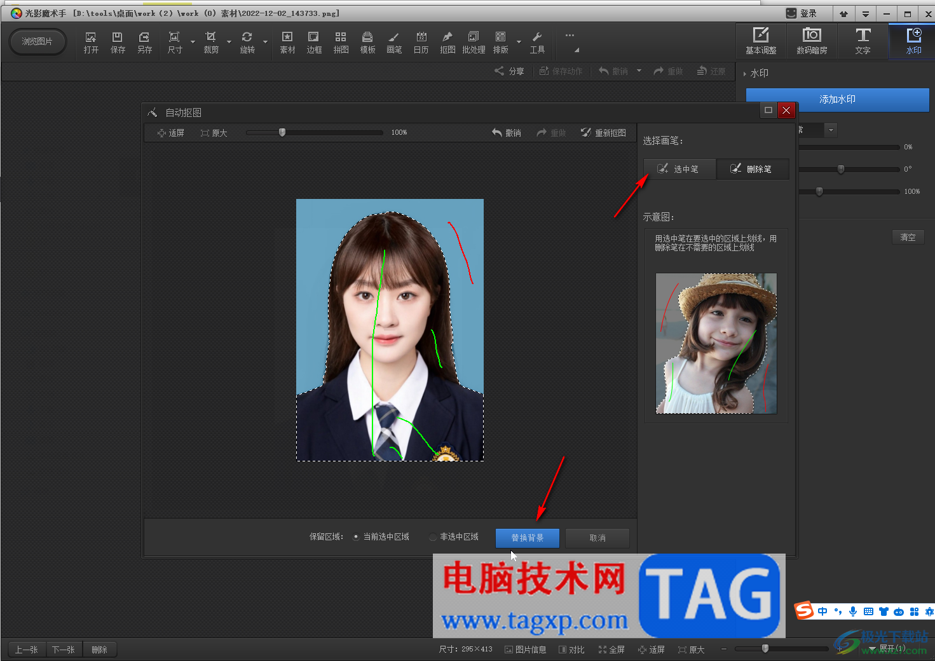Image resolution: width=935 pixels, height=661 pixels.
Task: Click the 替换背景 button
Action: click(x=527, y=538)
